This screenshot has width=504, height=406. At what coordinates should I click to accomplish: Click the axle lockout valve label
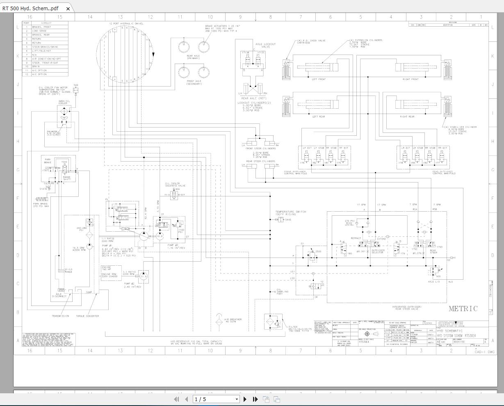tap(265, 45)
